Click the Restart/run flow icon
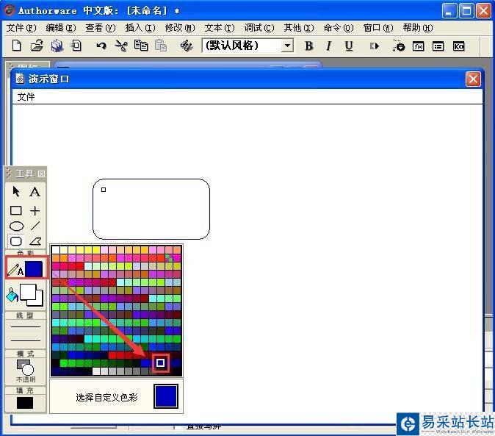The width and height of the screenshot is (495, 436). [375, 46]
